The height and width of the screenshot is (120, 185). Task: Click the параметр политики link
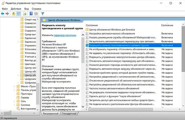click(65, 35)
